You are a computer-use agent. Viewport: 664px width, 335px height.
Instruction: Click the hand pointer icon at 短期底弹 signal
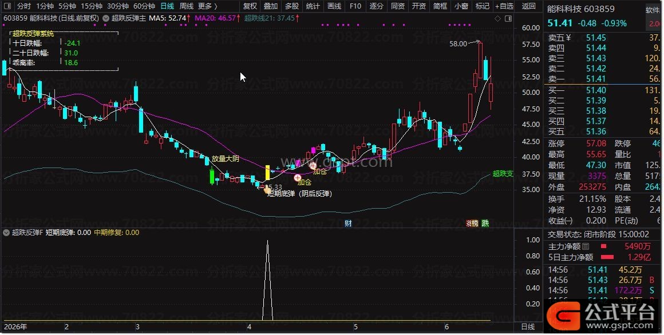[x=267, y=189]
